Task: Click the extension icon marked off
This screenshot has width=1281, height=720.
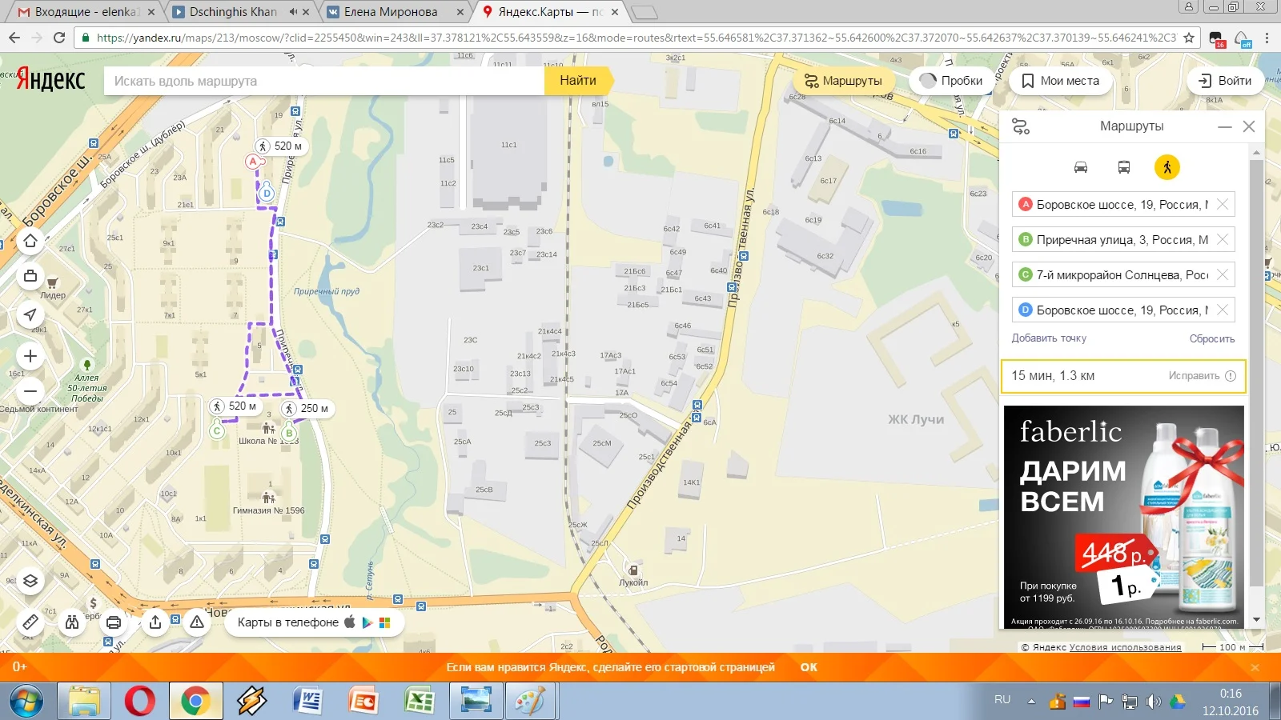Action: pyautogui.click(x=1243, y=38)
